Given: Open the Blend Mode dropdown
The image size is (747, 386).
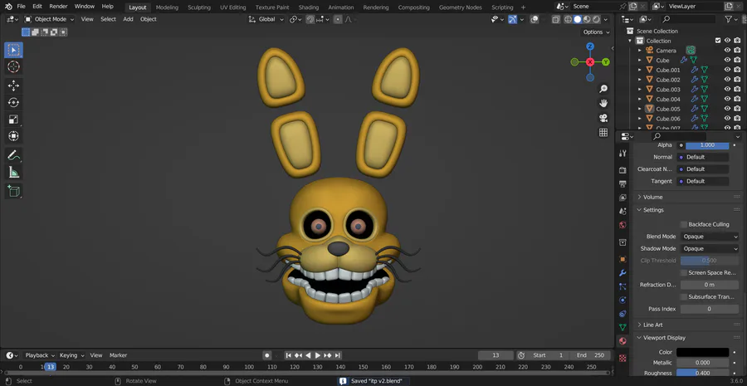Looking at the screenshot, I should (x=710, y=237).
